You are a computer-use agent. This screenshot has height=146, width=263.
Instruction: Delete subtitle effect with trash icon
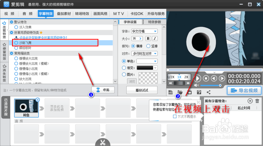(x=257, y=101)
